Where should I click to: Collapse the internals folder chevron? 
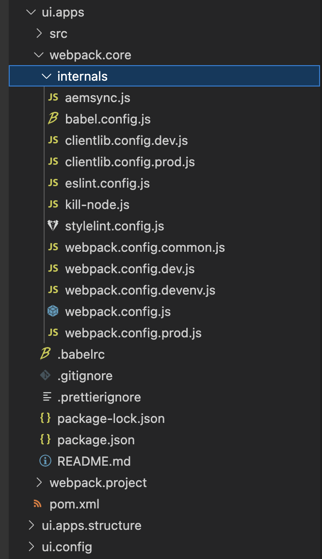[47, 76]
